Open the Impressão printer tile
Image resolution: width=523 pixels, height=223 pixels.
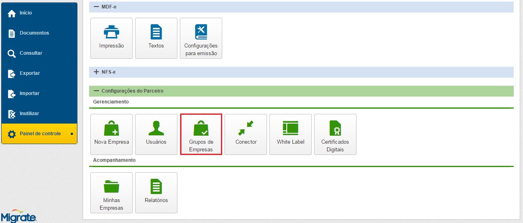tap(111, 38)
